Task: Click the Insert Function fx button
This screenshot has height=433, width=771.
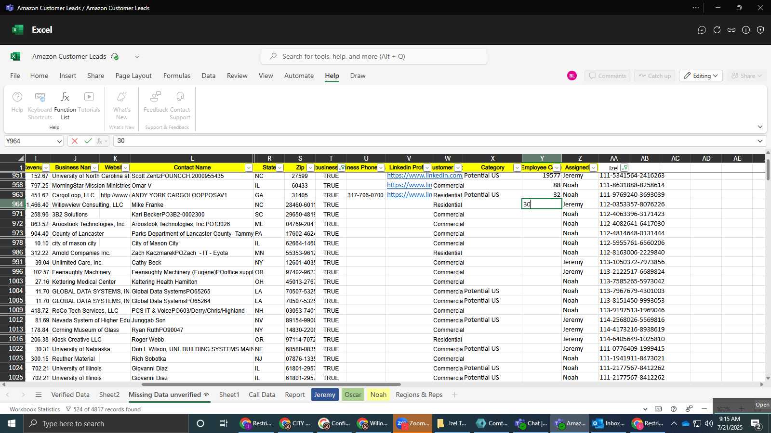Action: 99,141
